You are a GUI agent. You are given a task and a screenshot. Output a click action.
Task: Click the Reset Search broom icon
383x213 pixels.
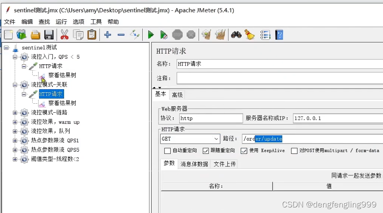[x=249, y=35]
